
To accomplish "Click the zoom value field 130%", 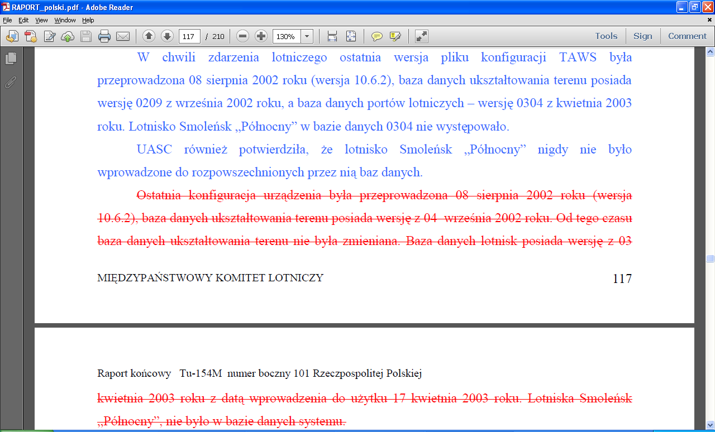I will tap(287, 36).
